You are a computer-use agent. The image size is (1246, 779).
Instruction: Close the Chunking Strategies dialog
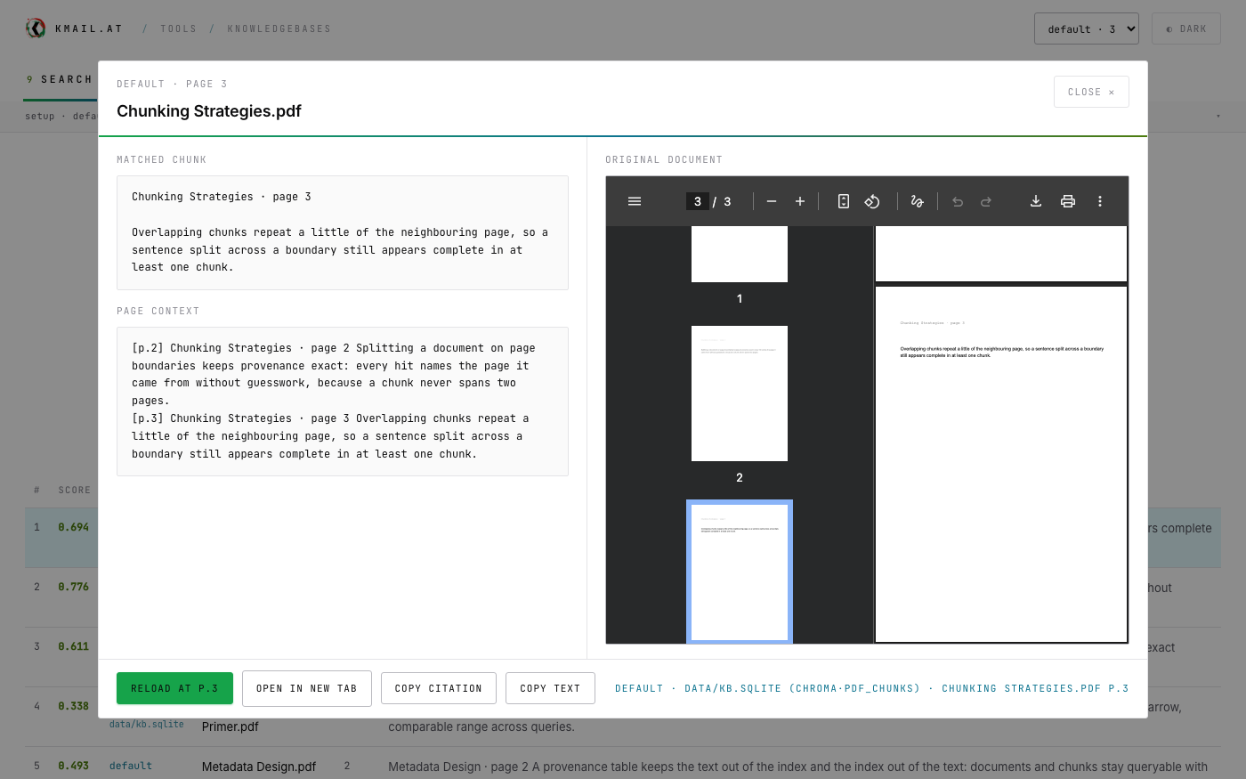pyautogui.click(x=1091, y=92)
